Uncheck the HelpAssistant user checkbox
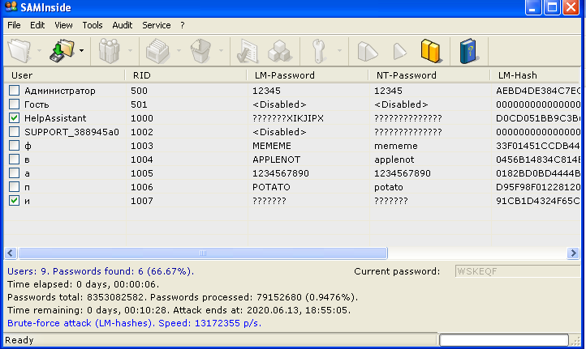 [x=14, y=118]
